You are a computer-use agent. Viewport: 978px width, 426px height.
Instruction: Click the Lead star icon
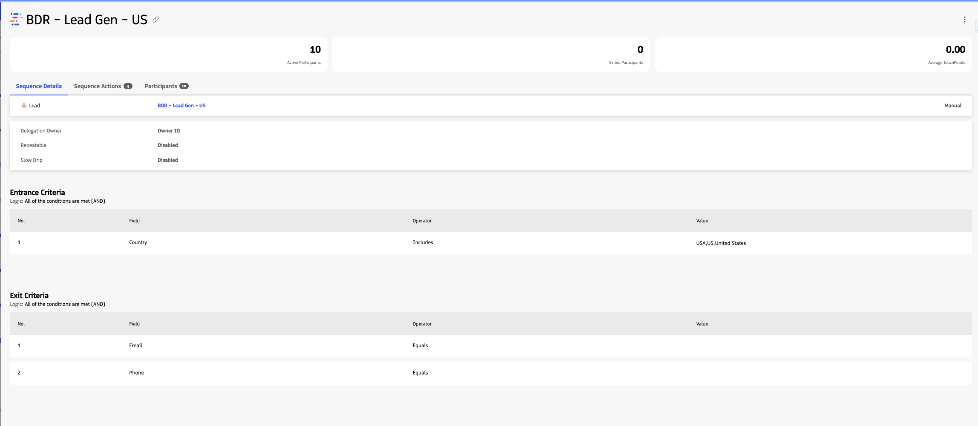[x=24, y=106]
